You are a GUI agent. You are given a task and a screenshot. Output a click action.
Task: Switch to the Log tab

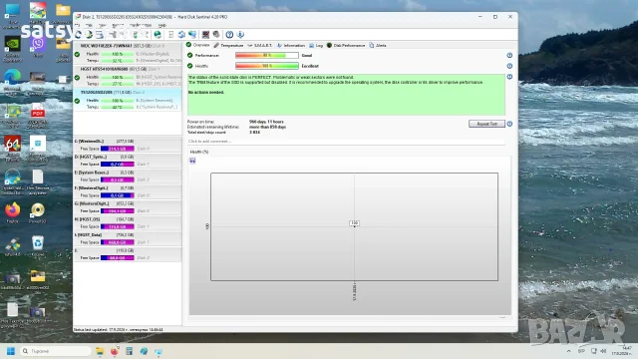(x=316, y=45)
